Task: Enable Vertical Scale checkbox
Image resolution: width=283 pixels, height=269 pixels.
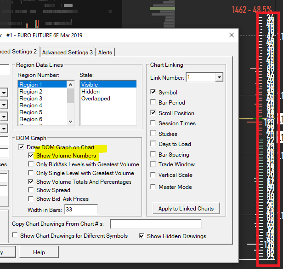Action: (x=153, y=175)
